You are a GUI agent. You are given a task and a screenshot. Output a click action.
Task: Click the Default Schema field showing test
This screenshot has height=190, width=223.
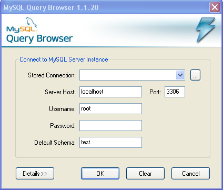coord(110,142)
